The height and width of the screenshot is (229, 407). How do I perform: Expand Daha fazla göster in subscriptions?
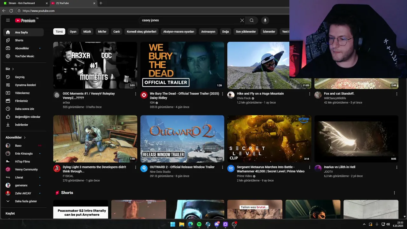pyautogui.click(x=24, y=201)
